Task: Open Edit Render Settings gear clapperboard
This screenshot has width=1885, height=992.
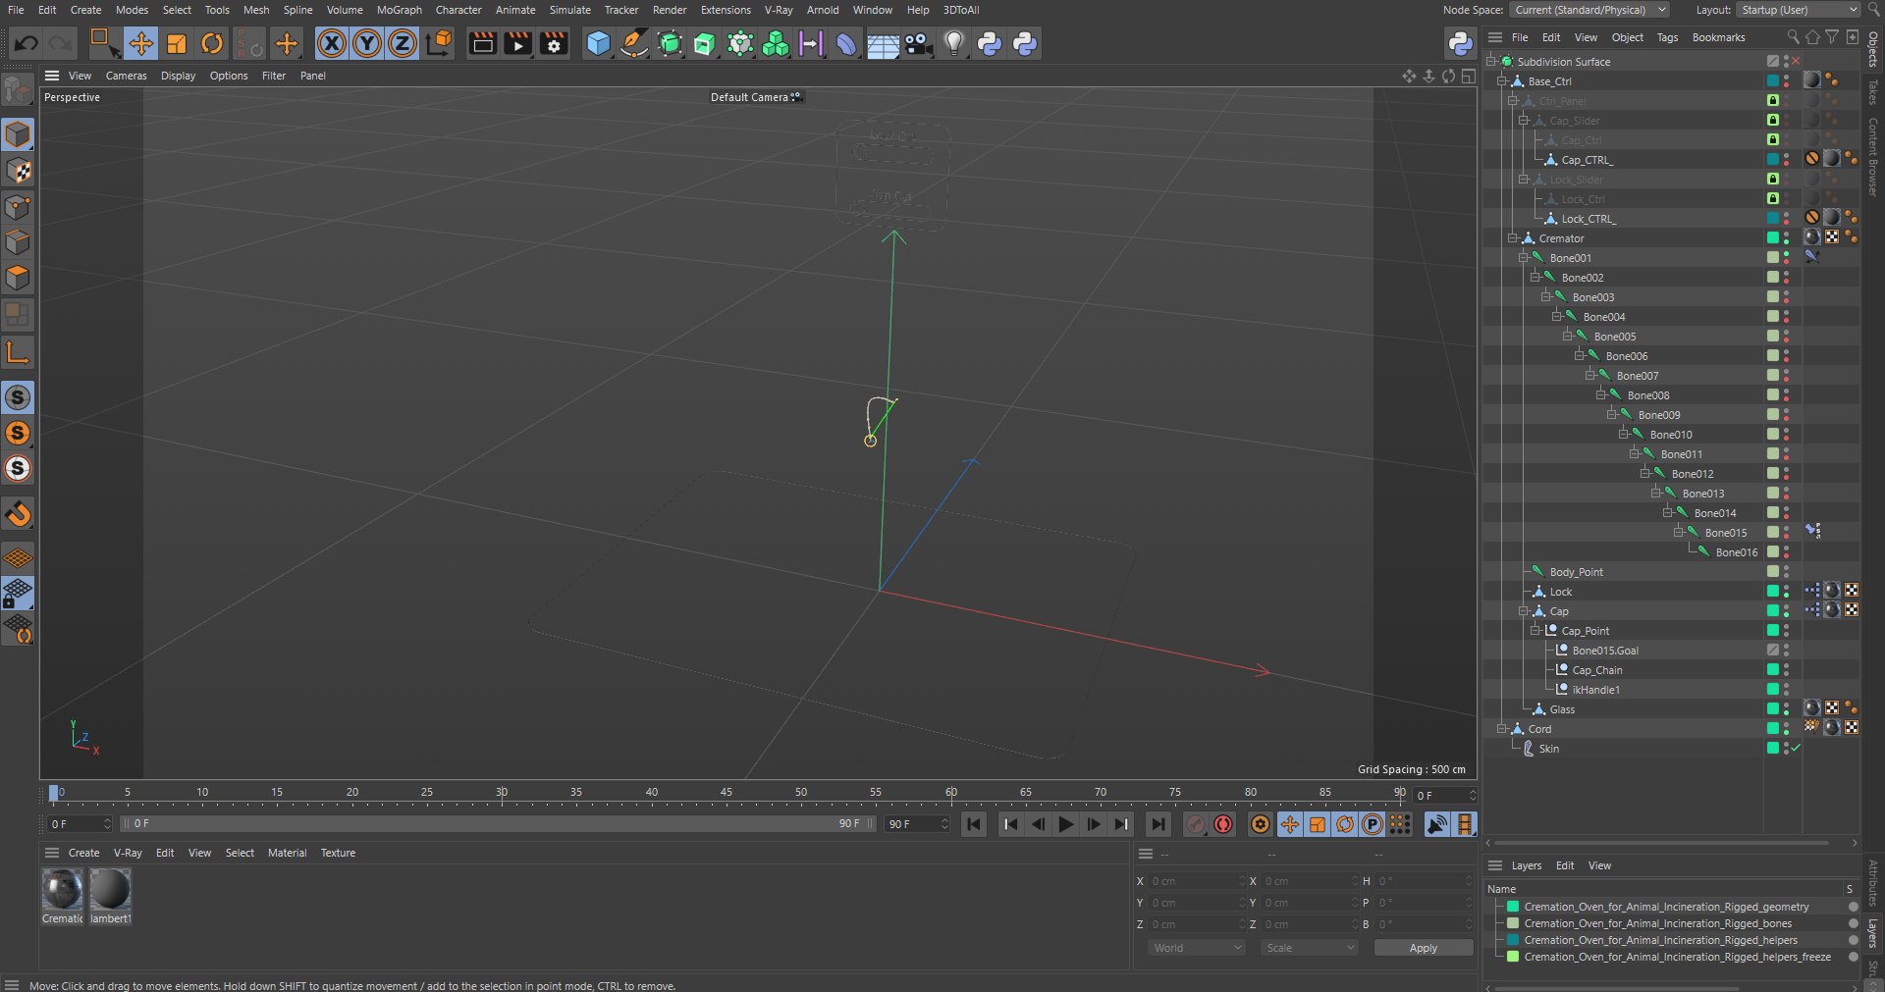Action: coord(554,43)
